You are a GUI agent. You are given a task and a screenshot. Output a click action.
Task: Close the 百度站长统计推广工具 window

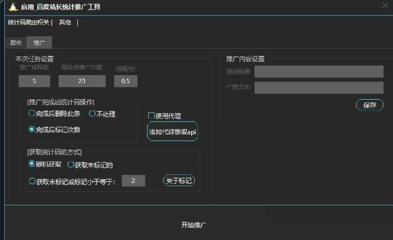tap(385, 5)
